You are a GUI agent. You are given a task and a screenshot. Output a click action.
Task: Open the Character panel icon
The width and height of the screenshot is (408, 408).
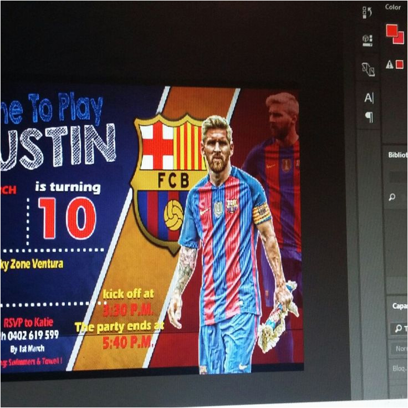coord(369,98)
